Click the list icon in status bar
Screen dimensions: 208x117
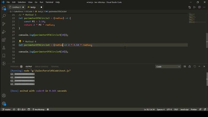point(48,110)
